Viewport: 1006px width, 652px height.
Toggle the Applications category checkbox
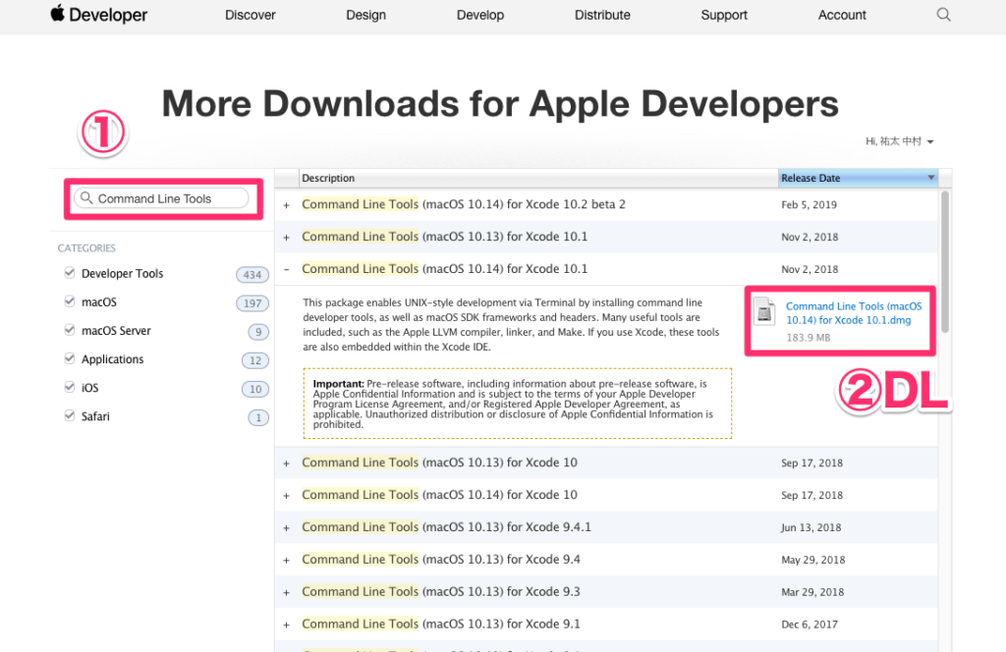click(x=69, y=358)
